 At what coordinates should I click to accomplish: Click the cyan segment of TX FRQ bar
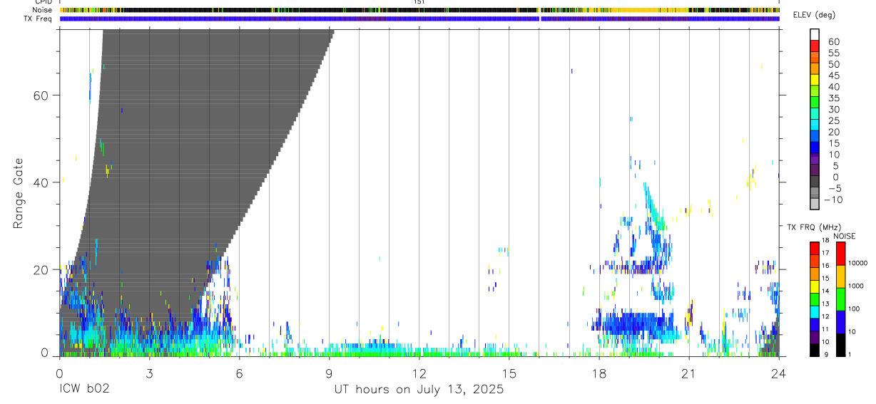click(815, 312)
